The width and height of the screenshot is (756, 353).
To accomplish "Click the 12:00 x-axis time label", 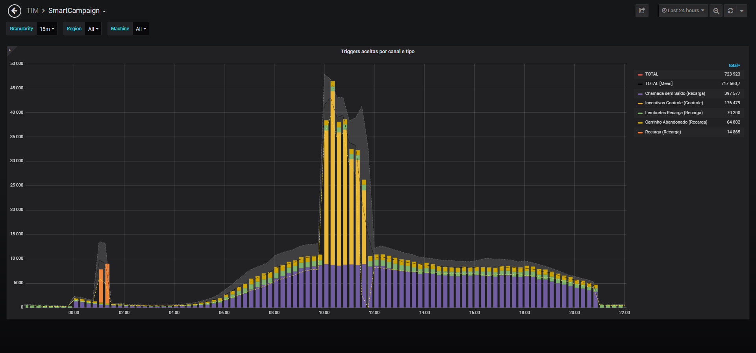I will (x=374, y=312).
